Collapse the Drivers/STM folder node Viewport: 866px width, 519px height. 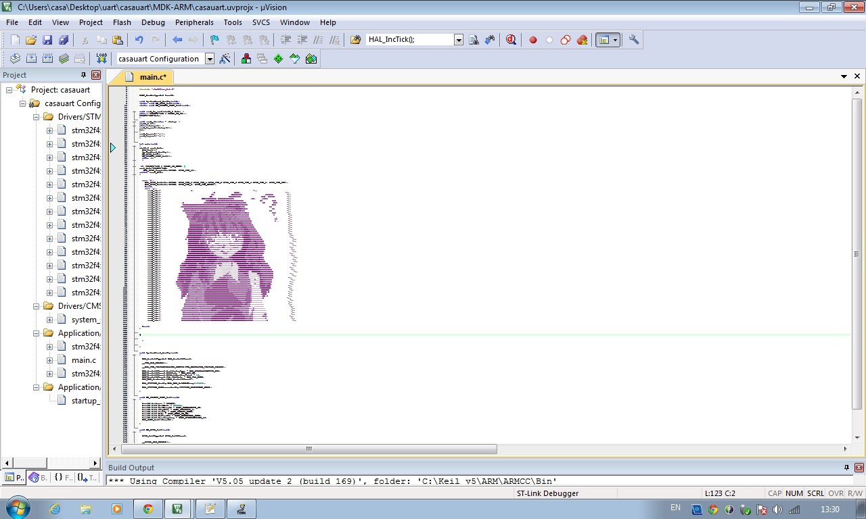(36, 117)
